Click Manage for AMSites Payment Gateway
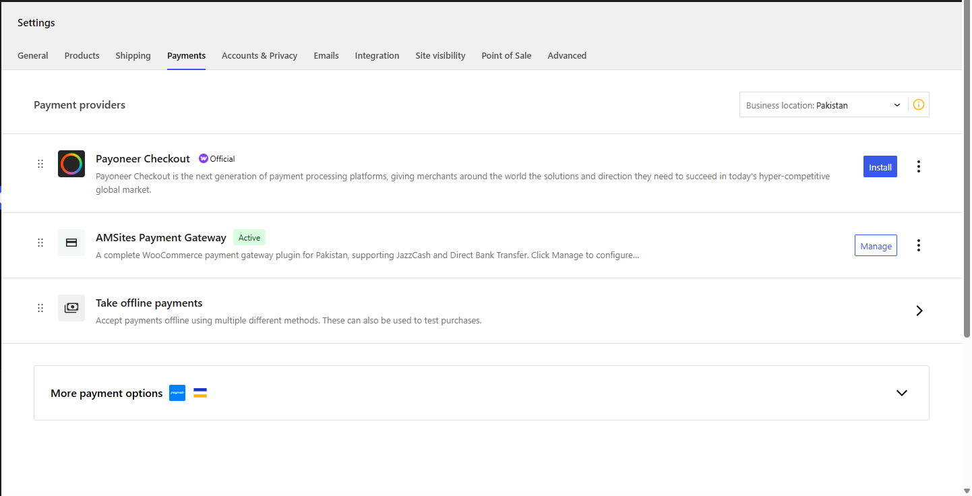 coord(876,246)
